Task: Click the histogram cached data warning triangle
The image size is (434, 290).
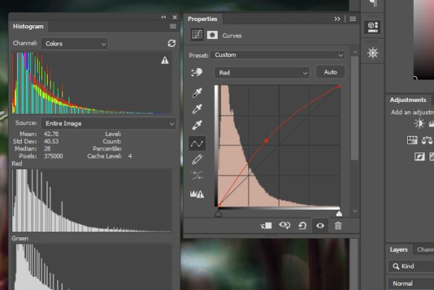Action: (x=165, y=60)
